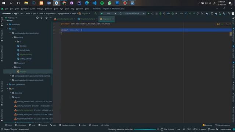Viewport: 235px width, 132px height.
Task: Click the UTF-8 encoding status entry
Action: click(x=195, y=129)
